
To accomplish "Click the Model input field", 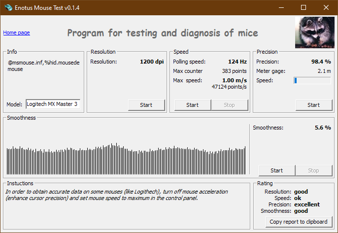I will click(x=53, y=104).
